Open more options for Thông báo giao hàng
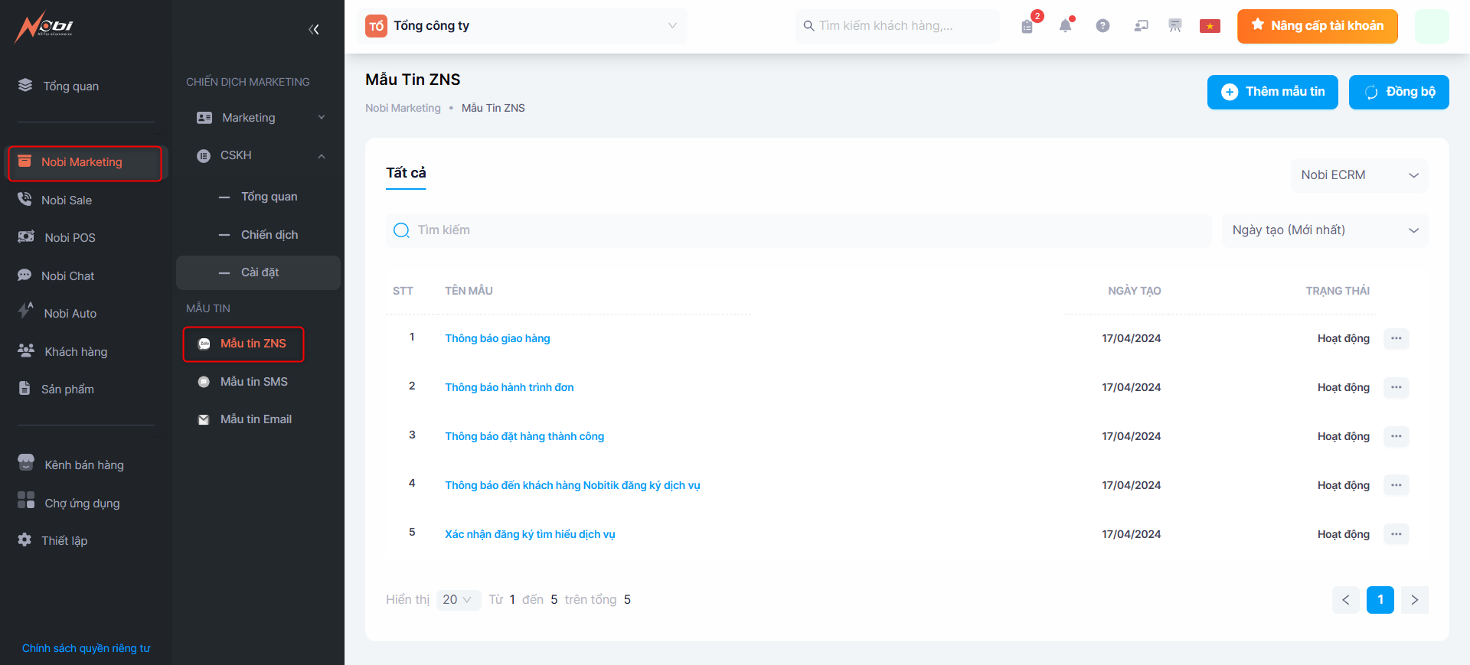Viewport: 1470px width, 665px height. [x=1396, y=338]
